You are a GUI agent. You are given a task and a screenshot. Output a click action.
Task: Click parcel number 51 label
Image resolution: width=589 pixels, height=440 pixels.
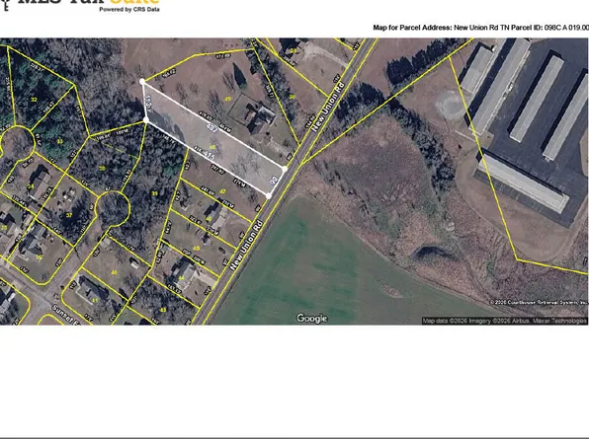pyautogui.click(x=293, y=50)
